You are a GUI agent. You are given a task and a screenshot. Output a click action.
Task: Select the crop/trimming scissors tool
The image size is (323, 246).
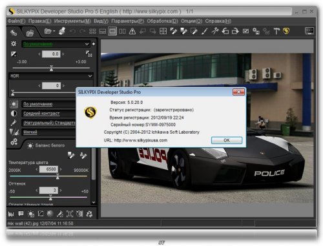215,31
